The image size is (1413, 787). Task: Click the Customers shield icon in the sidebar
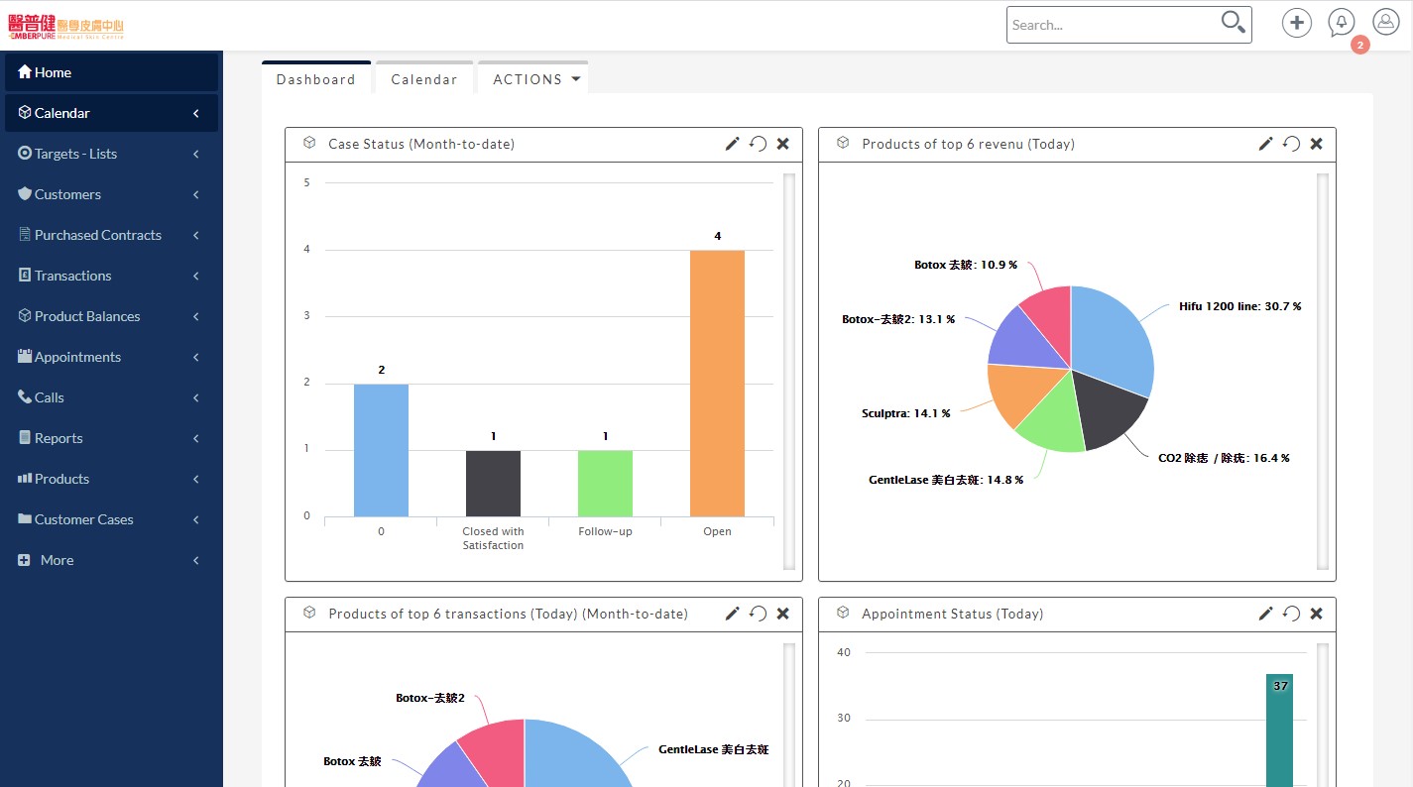[x=25, y=194]
